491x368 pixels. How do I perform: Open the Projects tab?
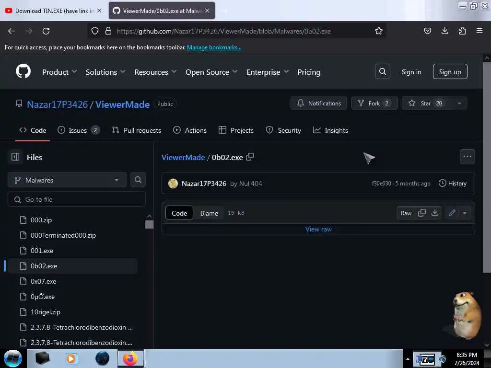236,130
